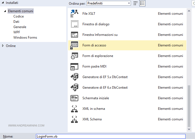Click the XML in schema icon
Screen dimensions: 195x139
(74, 109)
